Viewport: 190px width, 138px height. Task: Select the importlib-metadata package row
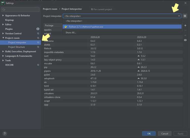click(113, 52)
